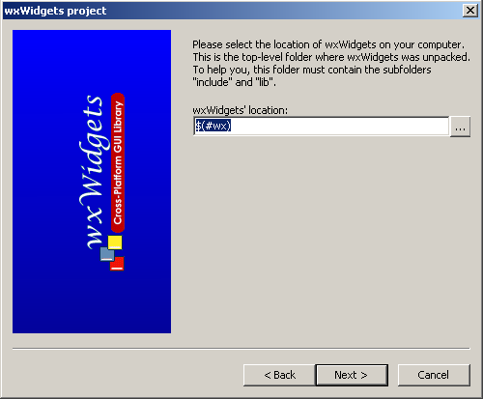Click the "To help you" instruction line

point(312,70)
